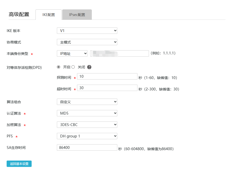The height and width of the screenshot is (172, 228).
Task: Click the IKE 版本 label text
Action: (x=14, y=31)
